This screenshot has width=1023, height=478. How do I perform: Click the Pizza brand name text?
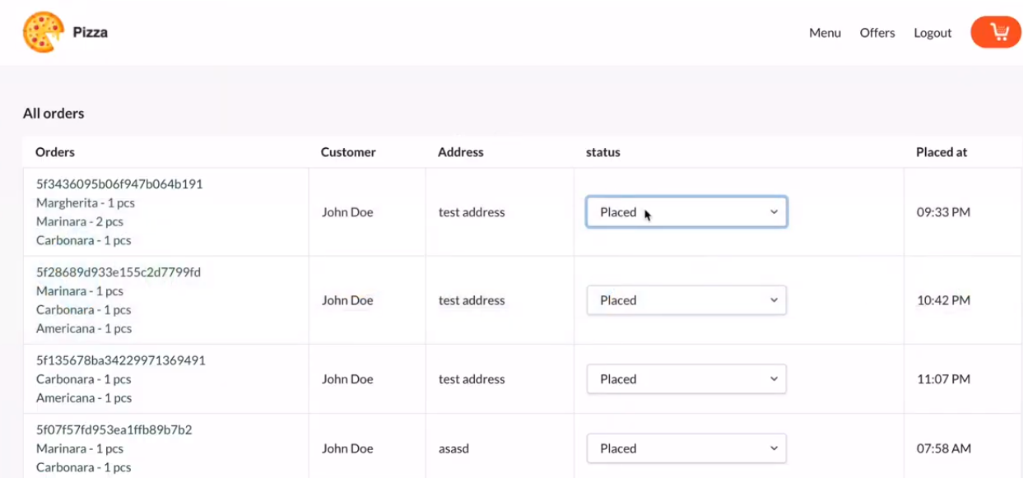click(x=91, y=33)
